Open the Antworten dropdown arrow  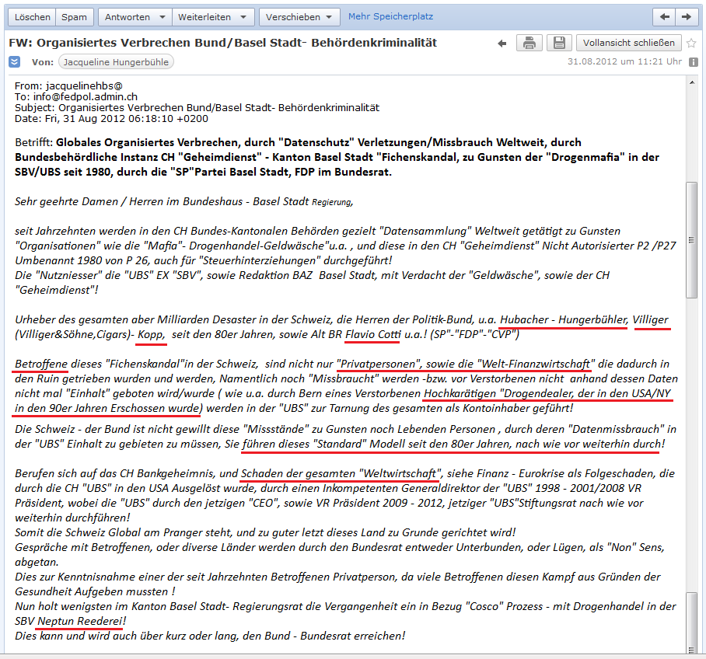163,16
